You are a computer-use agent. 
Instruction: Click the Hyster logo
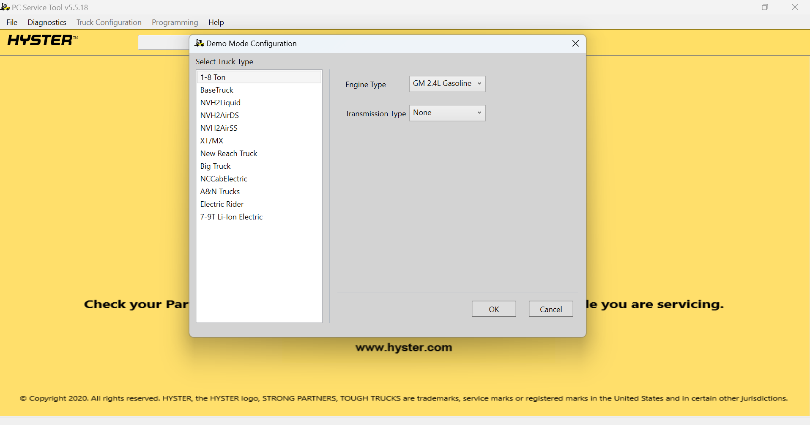click(42, 40)
